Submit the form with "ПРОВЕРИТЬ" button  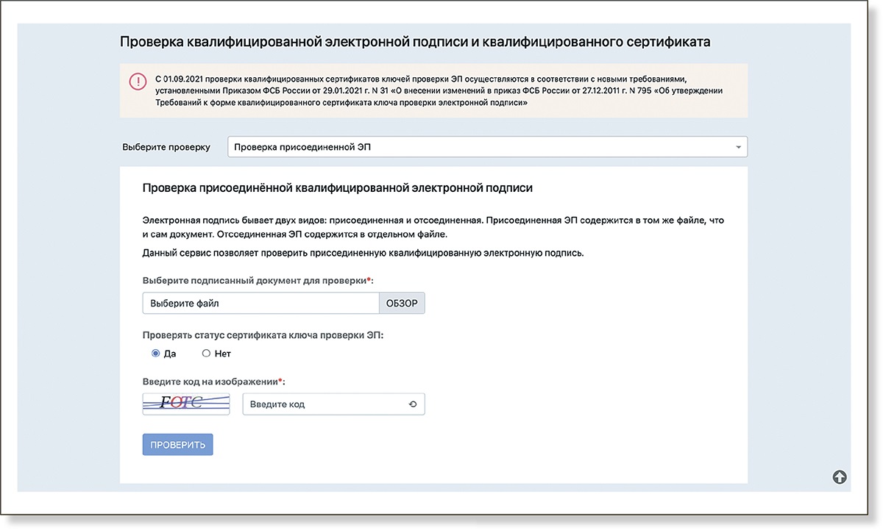pos(177,445)
